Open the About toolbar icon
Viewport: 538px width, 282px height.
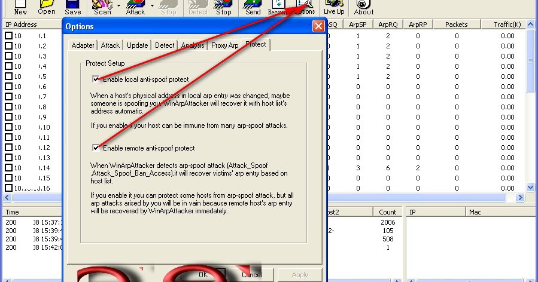coord(363,8)
